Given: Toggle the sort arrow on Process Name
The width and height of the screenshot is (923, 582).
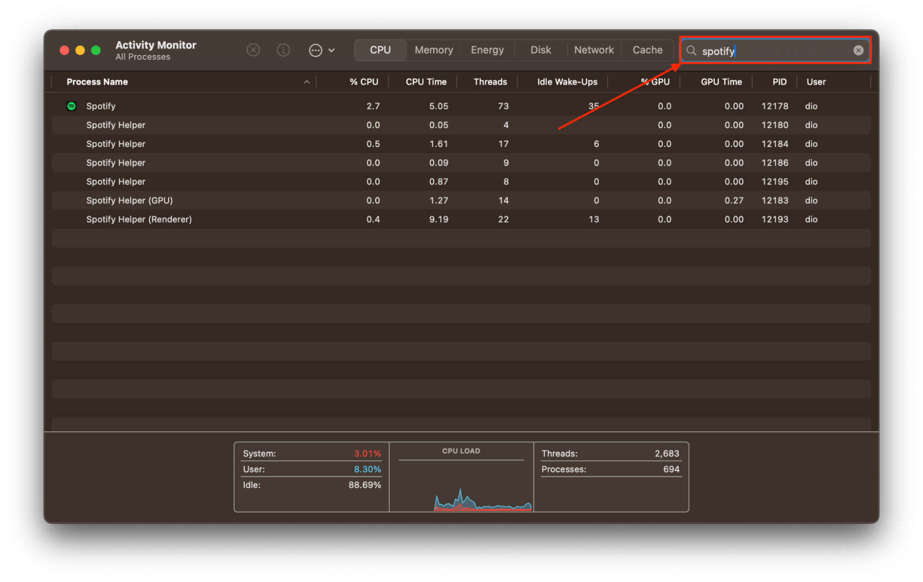Looking at the screenshot, I should click(307, 82).
